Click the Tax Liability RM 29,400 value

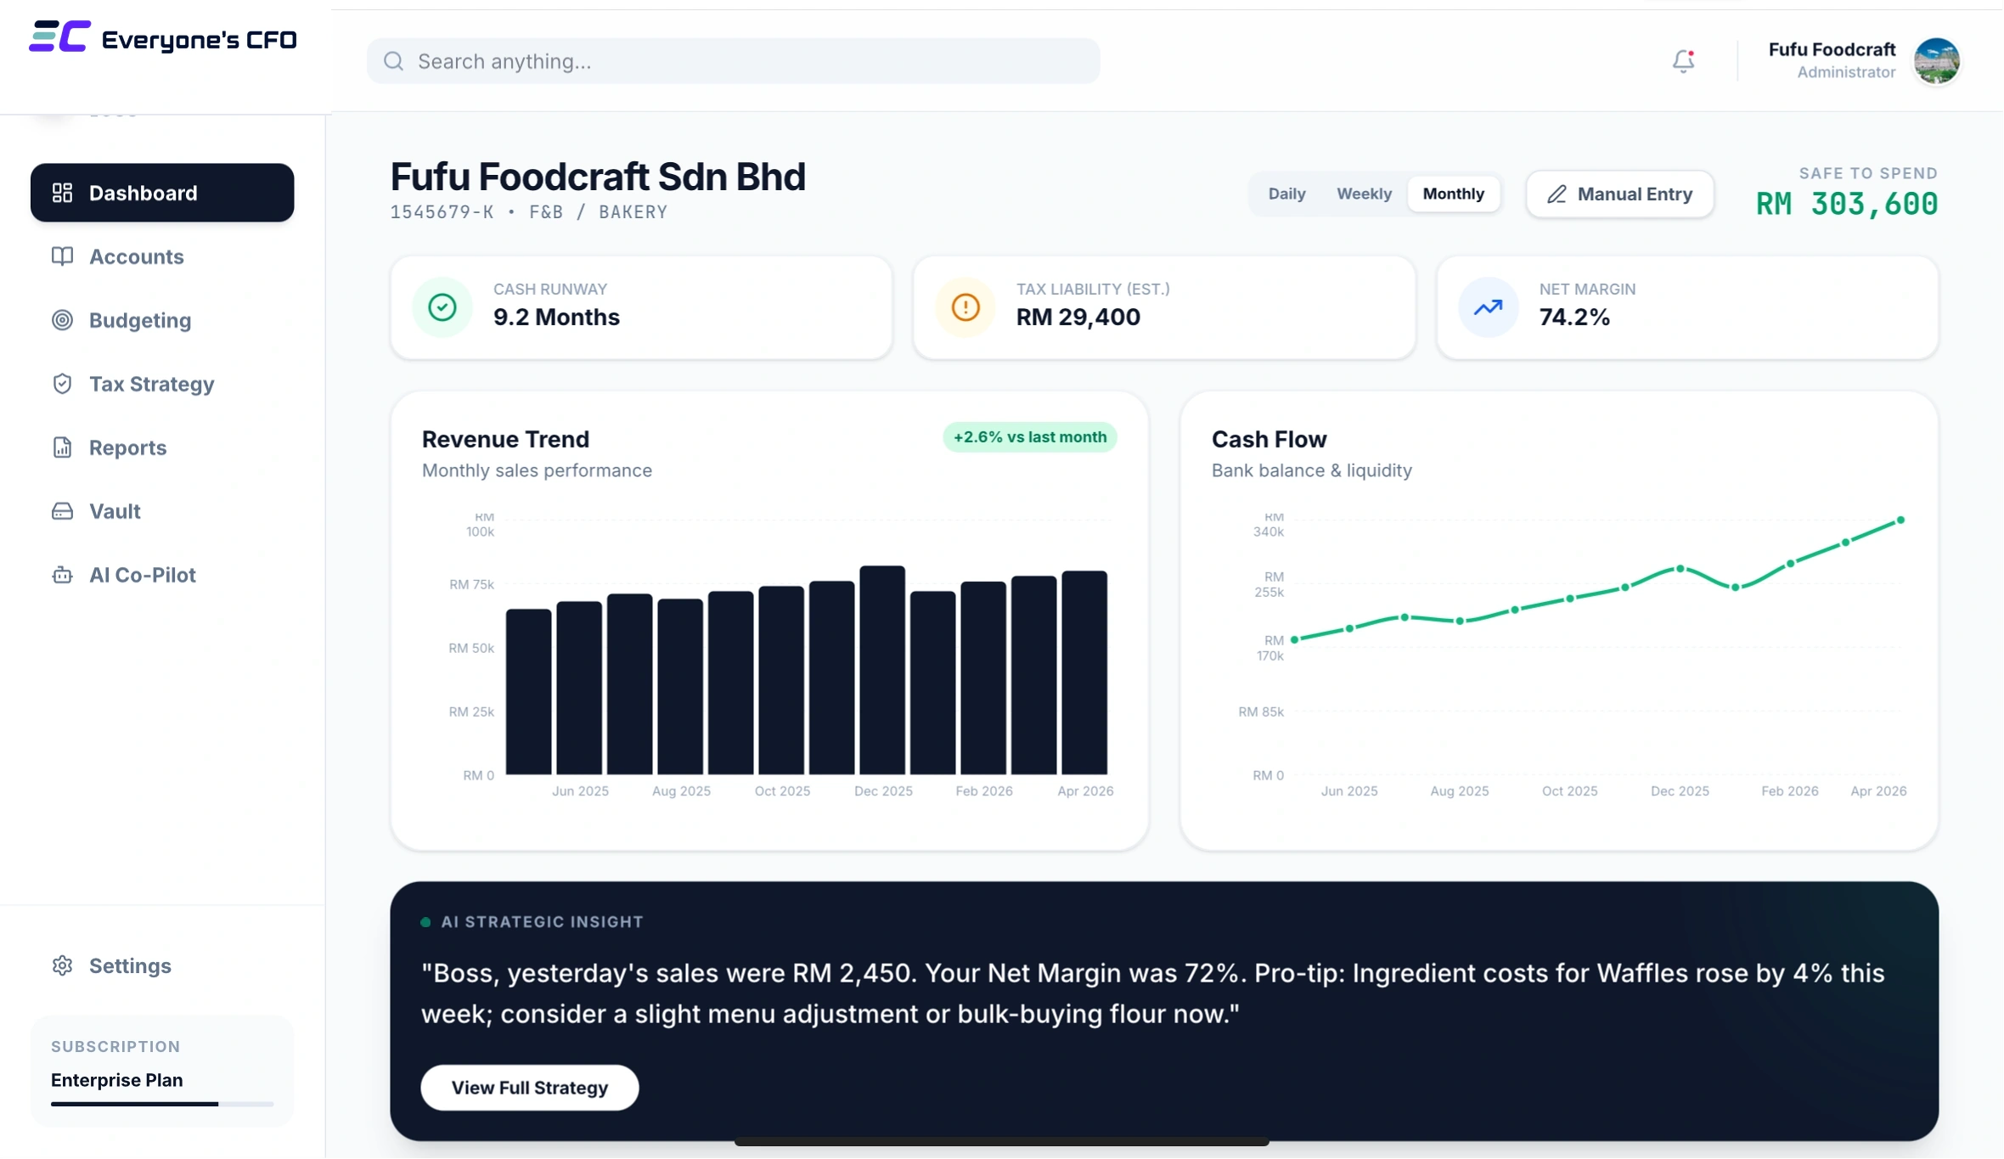[1078, 318]
